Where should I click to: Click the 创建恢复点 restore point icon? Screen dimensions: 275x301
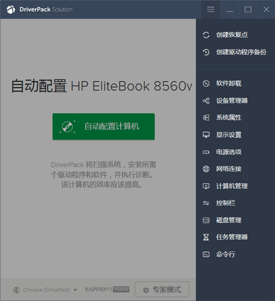(206, 35)
